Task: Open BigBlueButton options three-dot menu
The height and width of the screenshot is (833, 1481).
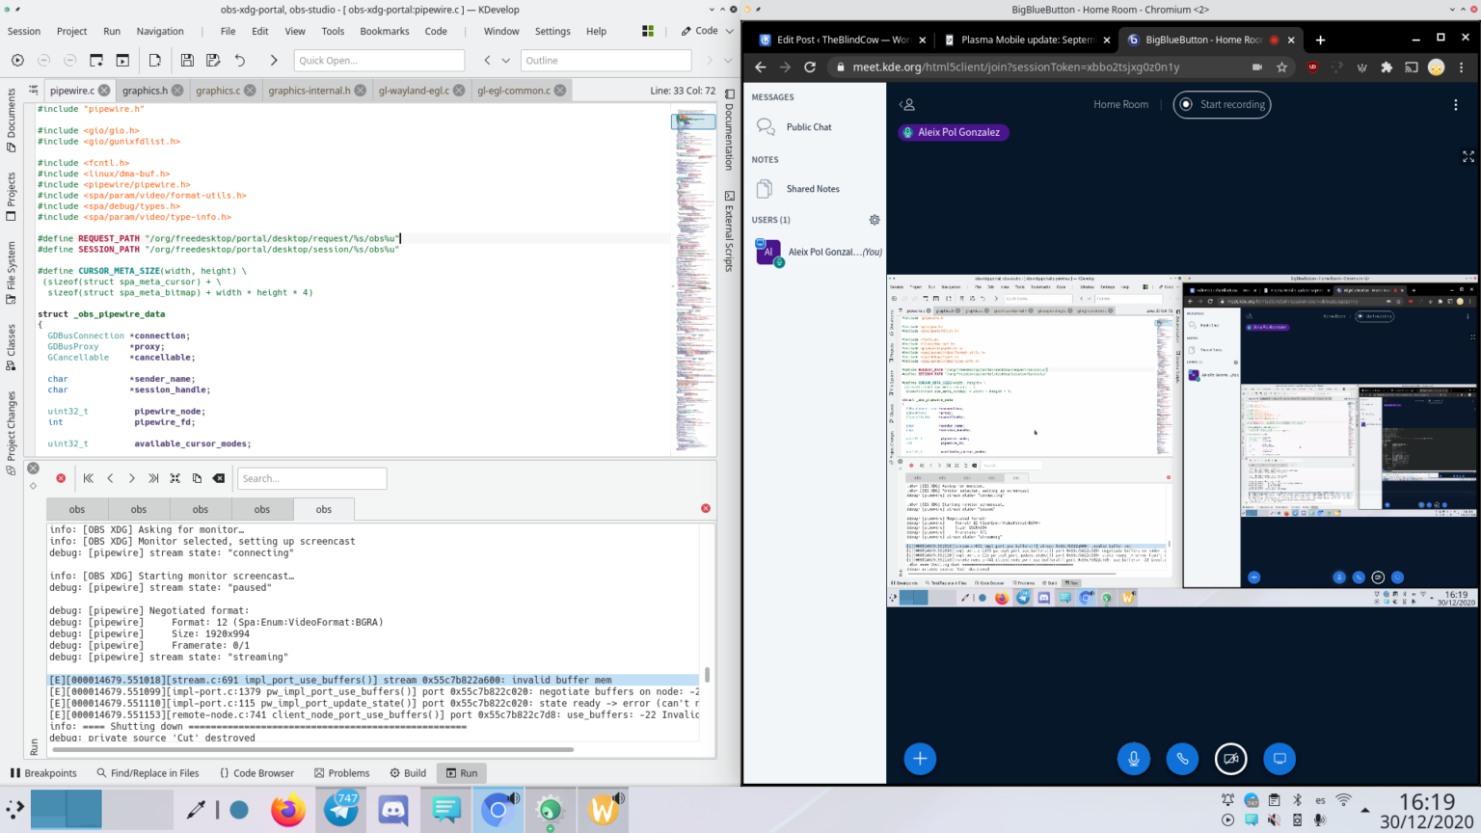Action: [1456, 105]
